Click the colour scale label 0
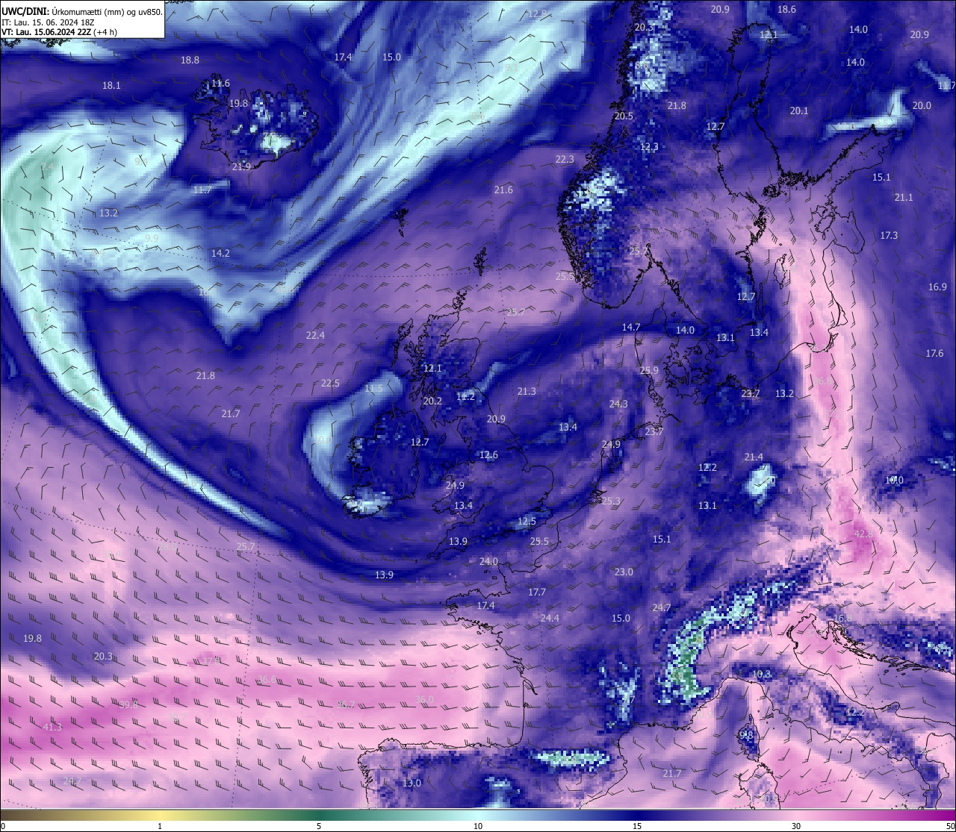 [x=3, y=826]
